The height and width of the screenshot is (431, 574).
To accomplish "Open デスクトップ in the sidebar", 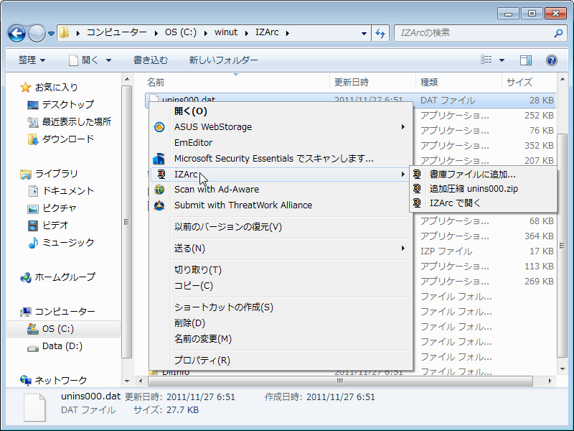I will (x=61, y=105).
